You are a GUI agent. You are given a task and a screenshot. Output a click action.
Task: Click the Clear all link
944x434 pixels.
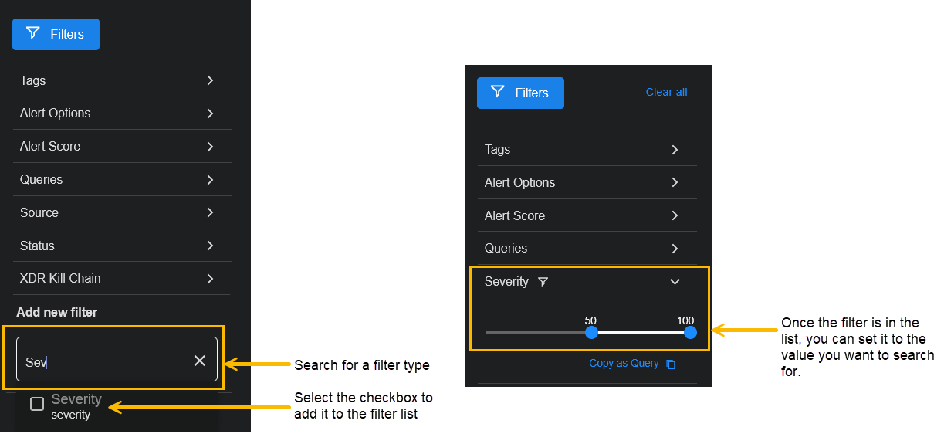(x=666, y=92)
